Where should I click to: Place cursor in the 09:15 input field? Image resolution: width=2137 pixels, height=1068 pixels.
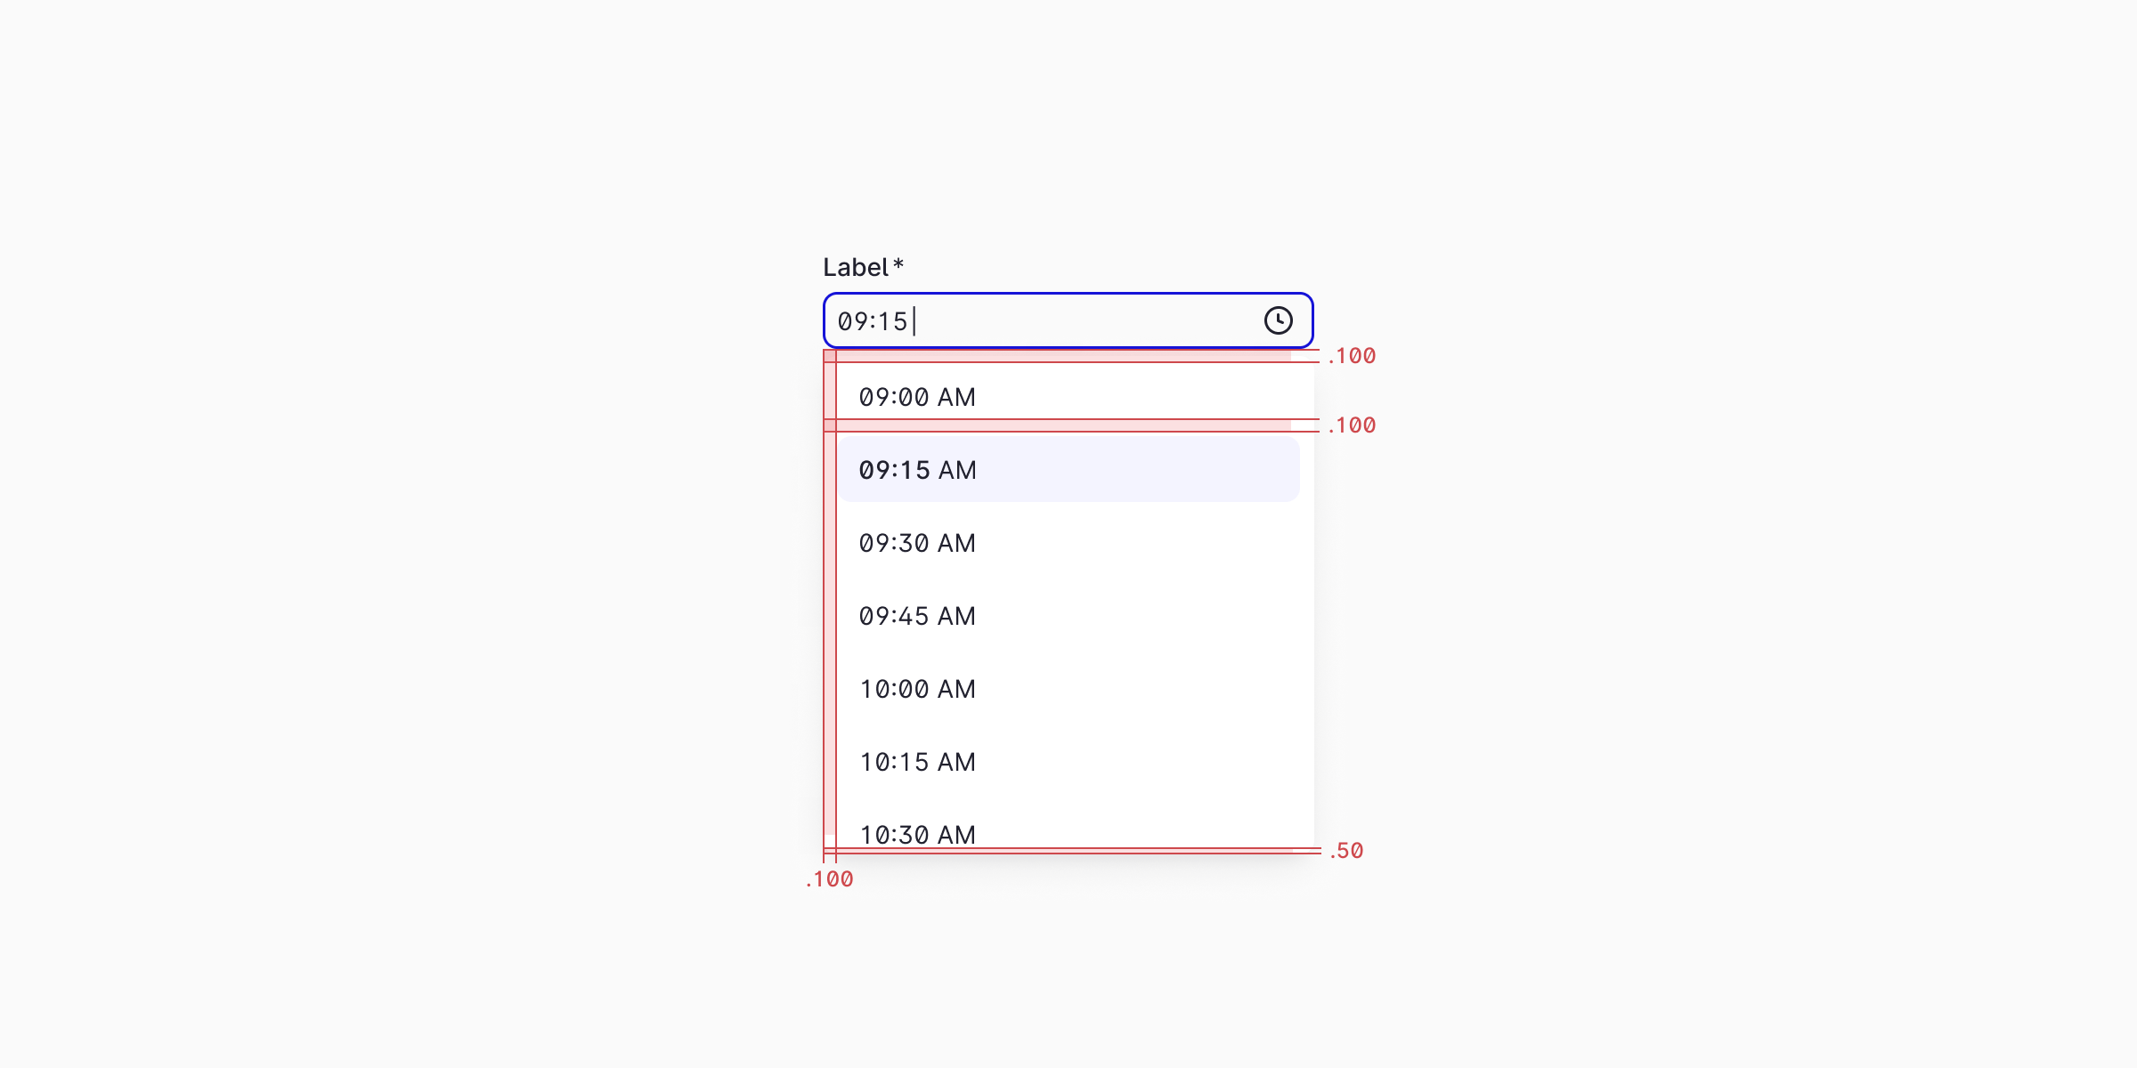click(979, 320)
